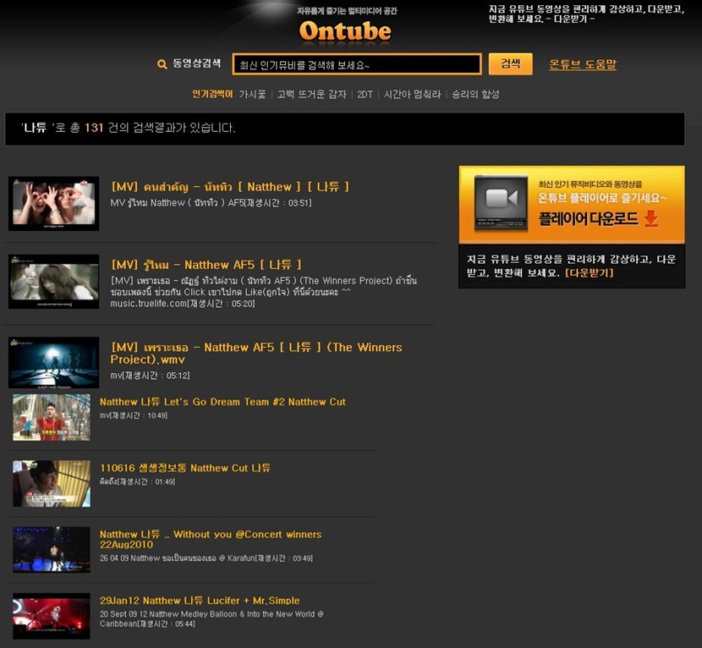Select popular keyword 승리의 합성
Screen dimensions: 702x648
(x=475, y=94)
